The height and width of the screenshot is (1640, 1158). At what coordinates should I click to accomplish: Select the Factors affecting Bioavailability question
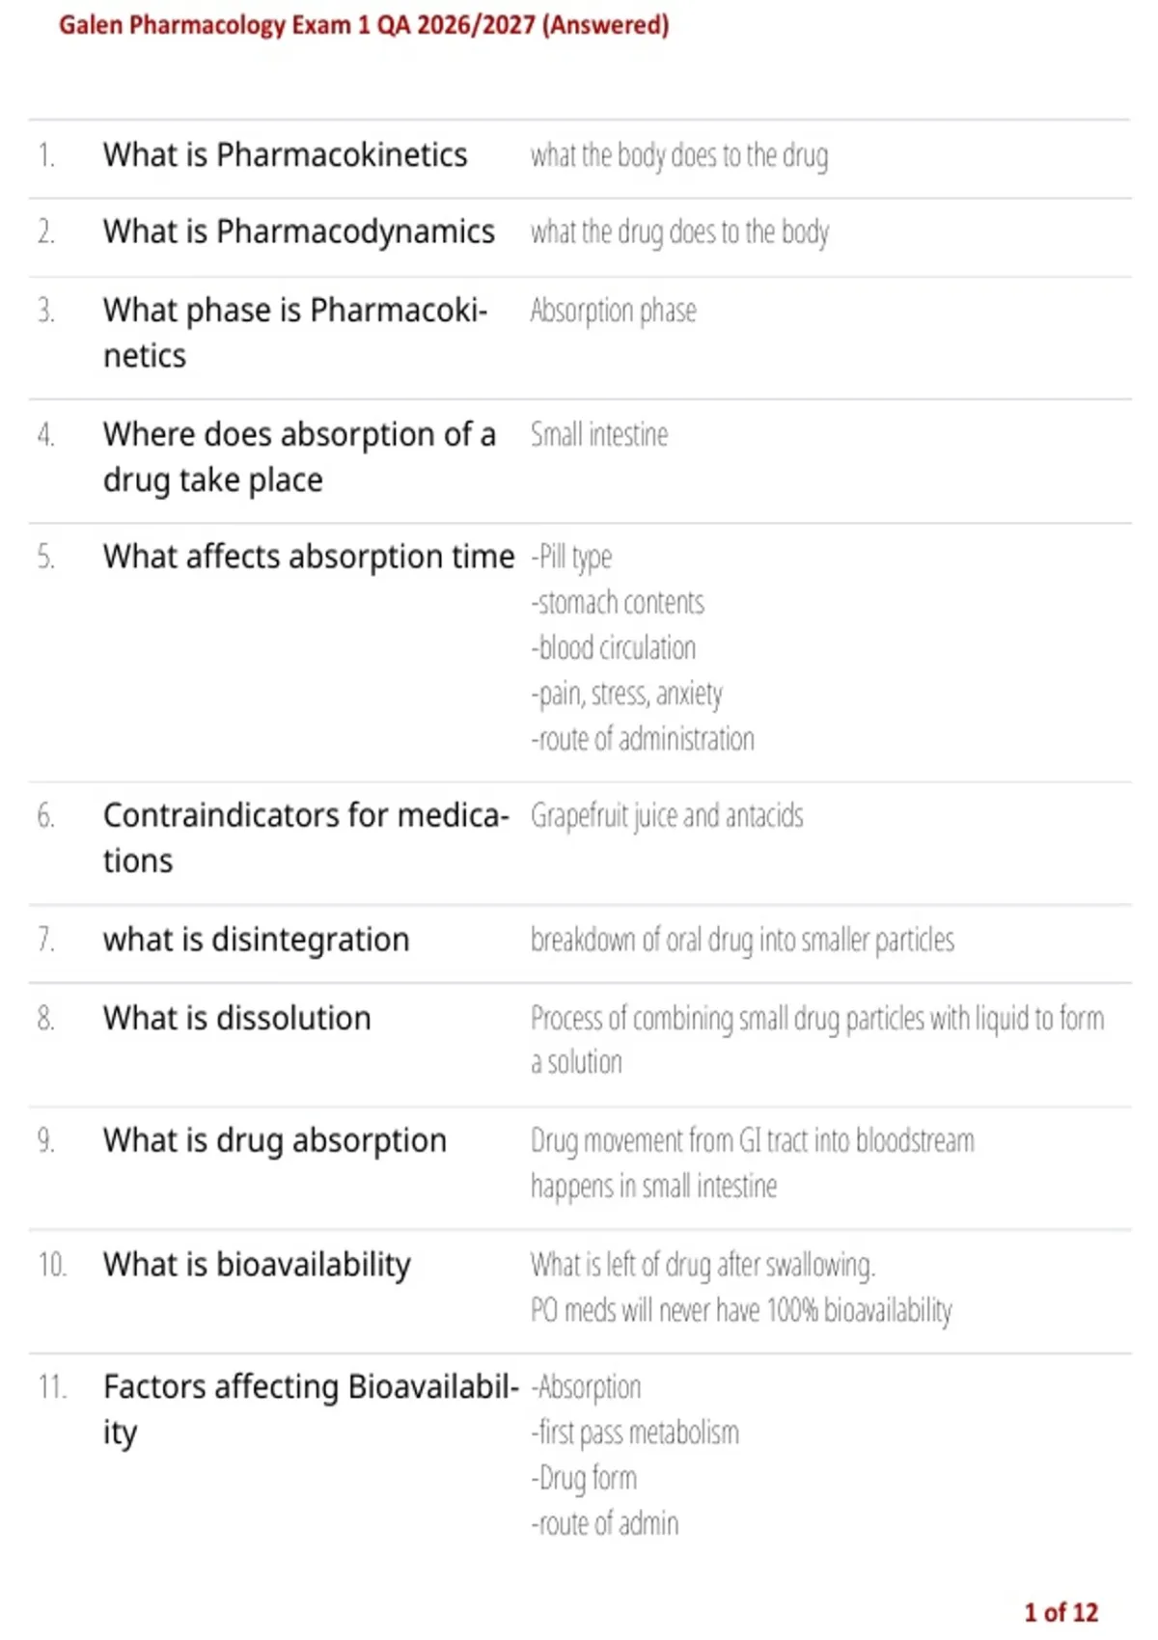click(x=311, y=1409)
